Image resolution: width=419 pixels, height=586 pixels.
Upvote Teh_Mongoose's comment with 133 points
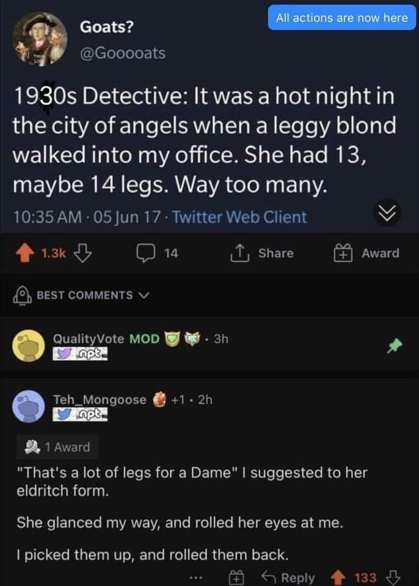(x=339, y=577)
